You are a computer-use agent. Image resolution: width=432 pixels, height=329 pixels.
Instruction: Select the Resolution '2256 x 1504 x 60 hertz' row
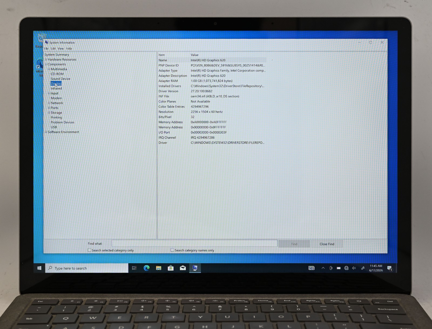[212, 112]
